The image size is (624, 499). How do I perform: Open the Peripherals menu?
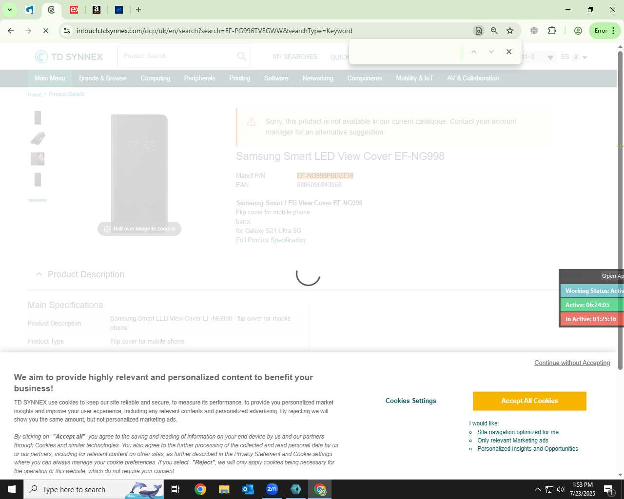click(x=199, y=78)
